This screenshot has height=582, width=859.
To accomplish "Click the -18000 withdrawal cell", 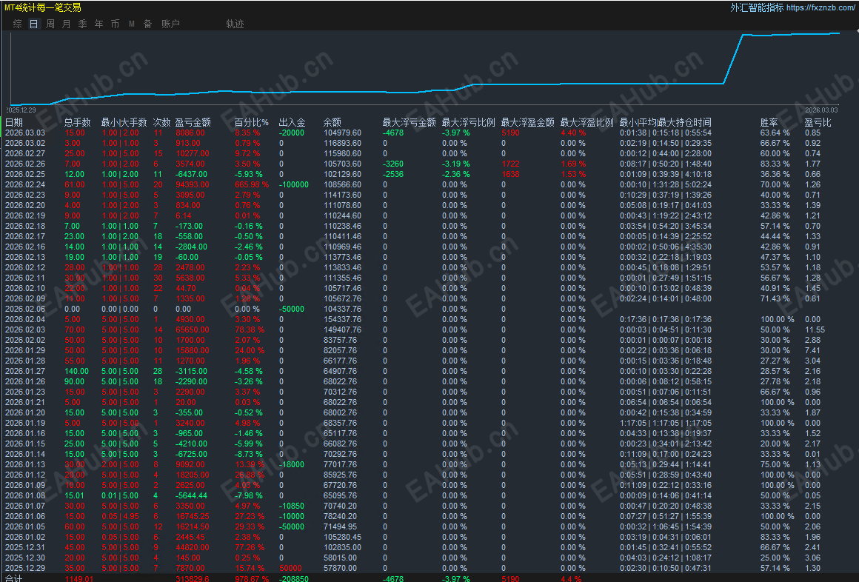I will tap(292, 465).
